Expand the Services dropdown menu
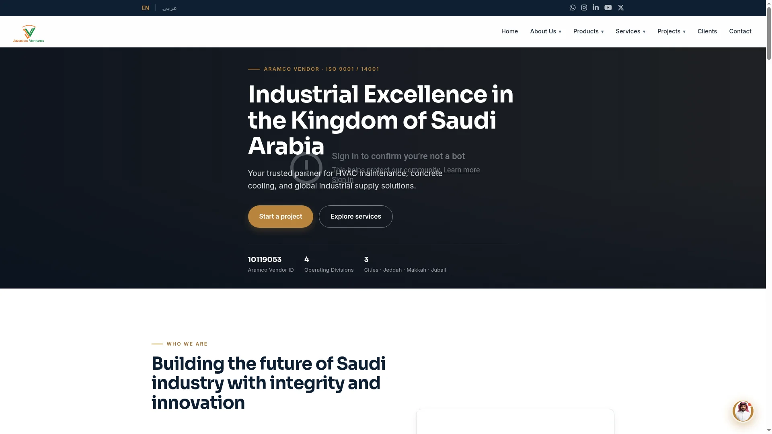The width and height of the screenshot is (772, 434). tap(630, 31)
